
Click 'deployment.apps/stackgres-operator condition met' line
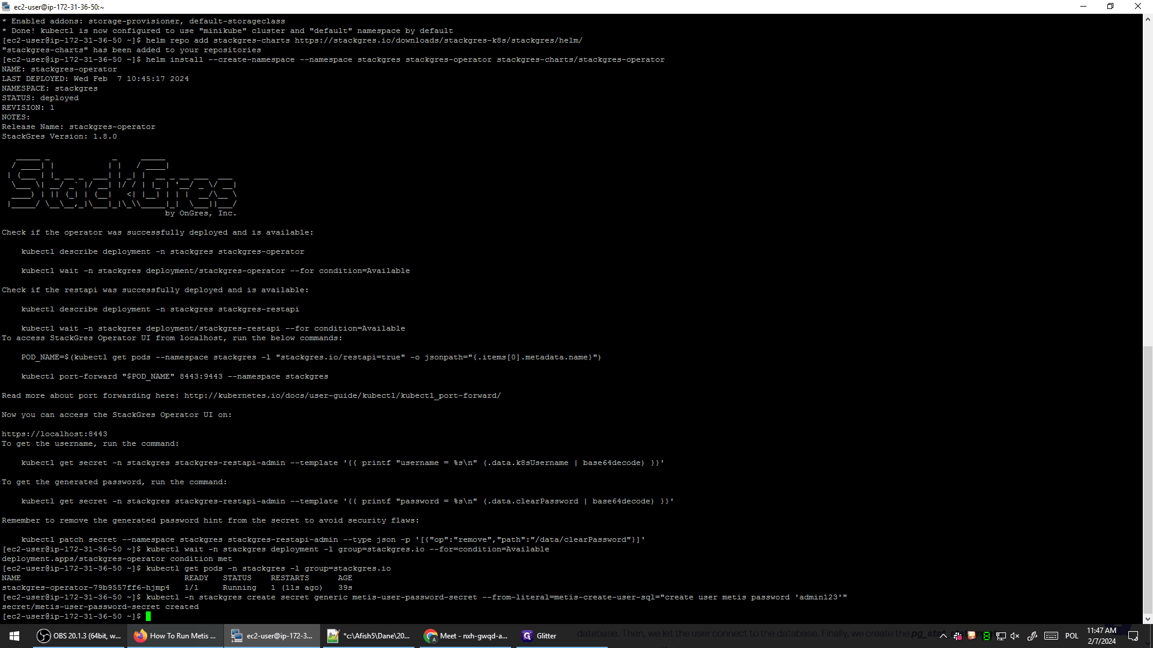tap(117, 559)
